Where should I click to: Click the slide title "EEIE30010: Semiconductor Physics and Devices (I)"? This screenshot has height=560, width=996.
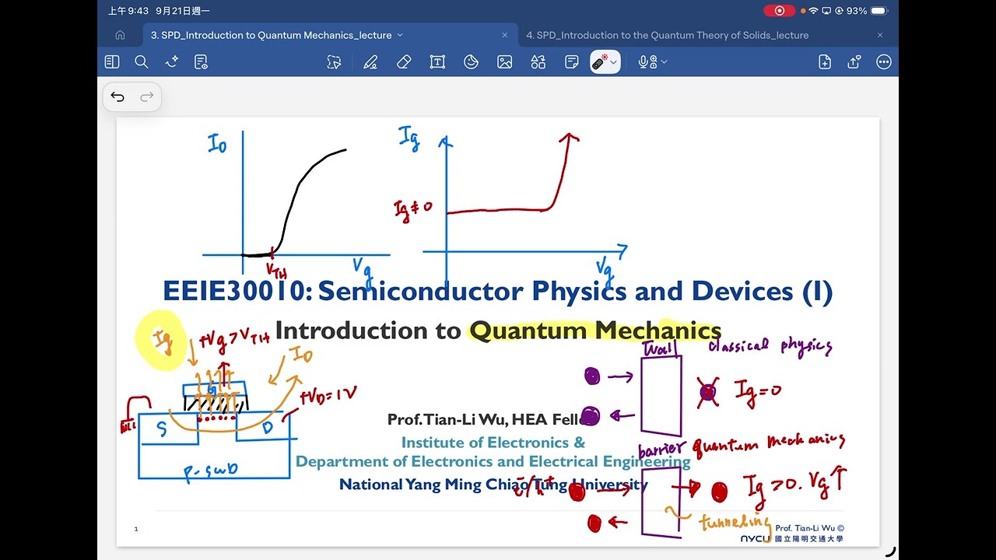pyautogui.click(x=497, y=292)
